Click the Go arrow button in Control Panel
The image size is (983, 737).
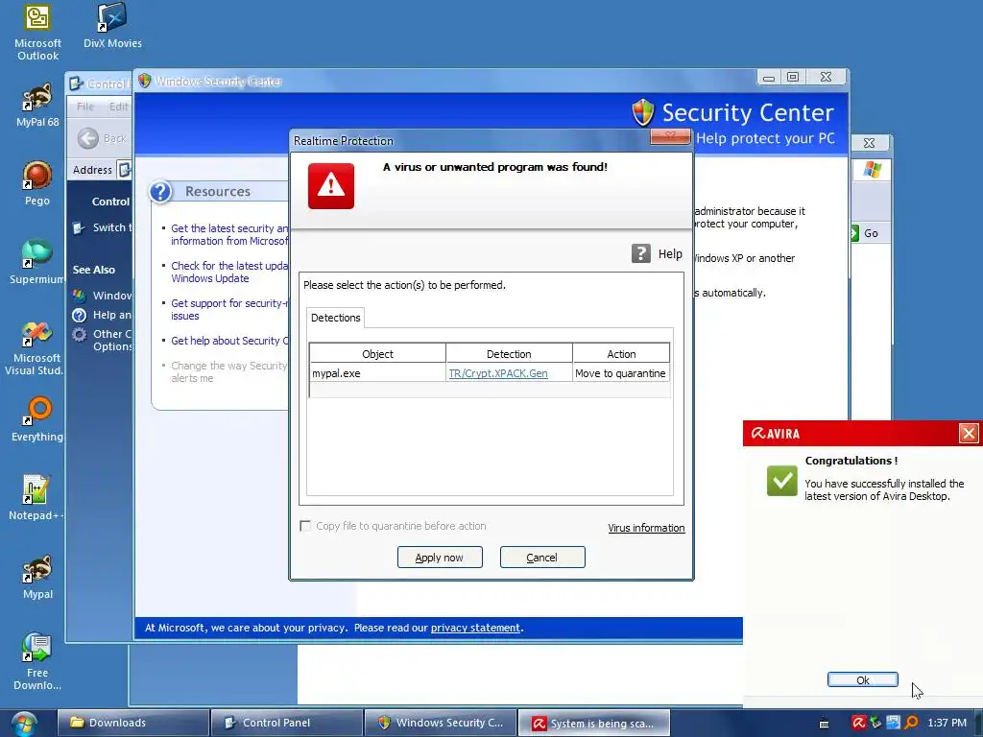click(x=855, y=233)
